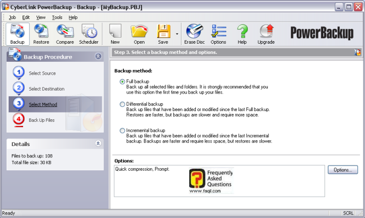Open the Restore tool
This screenshot has width=365, height=218.
click(x=41, y=34)
